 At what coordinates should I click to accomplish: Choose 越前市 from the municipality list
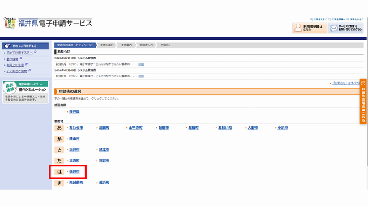[164, 127]
